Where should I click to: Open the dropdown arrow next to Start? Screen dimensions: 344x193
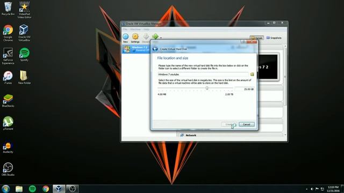(x=161, y=38)
